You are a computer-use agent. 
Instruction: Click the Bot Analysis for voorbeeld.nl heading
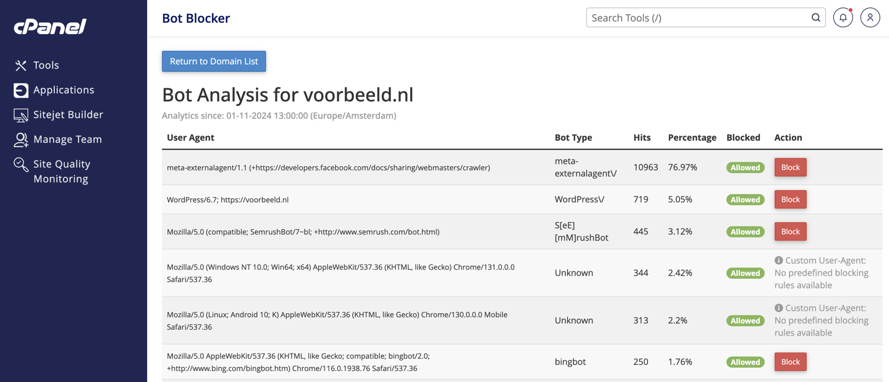point(287,95)
